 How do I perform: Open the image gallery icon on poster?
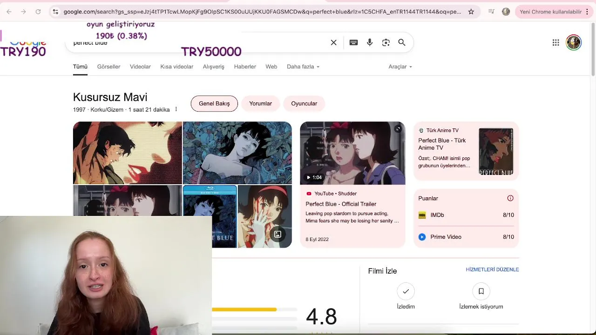(x=278, y=234)
